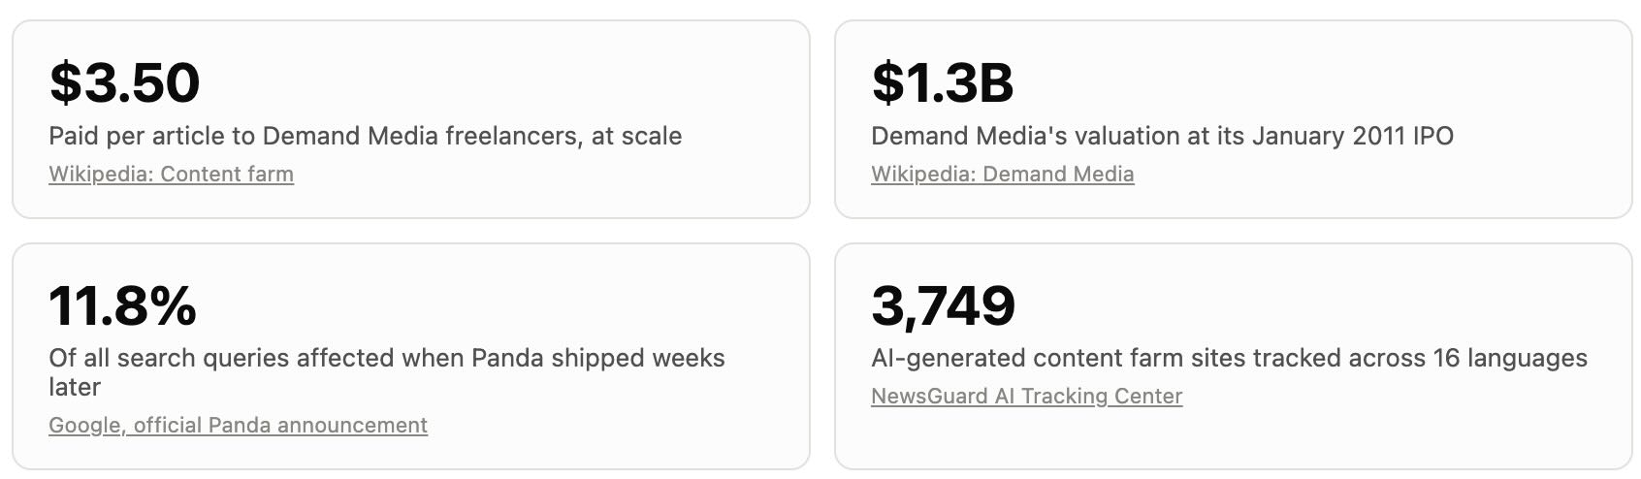Screen dimensions: 1641x479
Task: Click the 'Of all search queries affected' description
Action: click(386, 372)
